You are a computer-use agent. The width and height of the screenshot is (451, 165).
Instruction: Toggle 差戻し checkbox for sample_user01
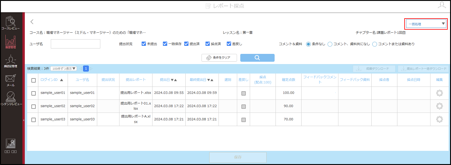[x=243, y=93]
